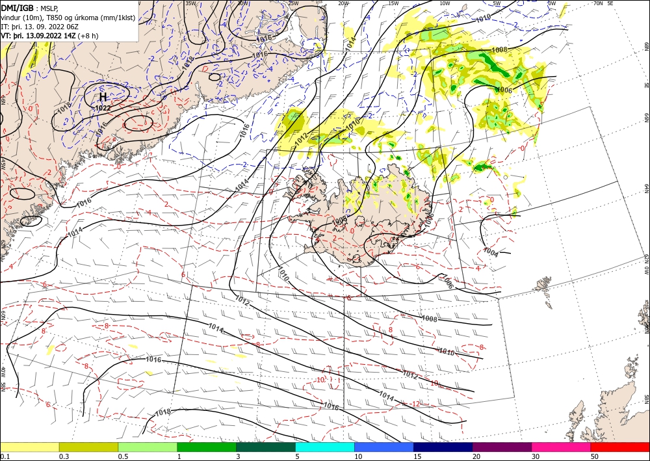The image size is (650, 461).
Task: Click the '25W' longitude label at top
Action: point(293,3)
